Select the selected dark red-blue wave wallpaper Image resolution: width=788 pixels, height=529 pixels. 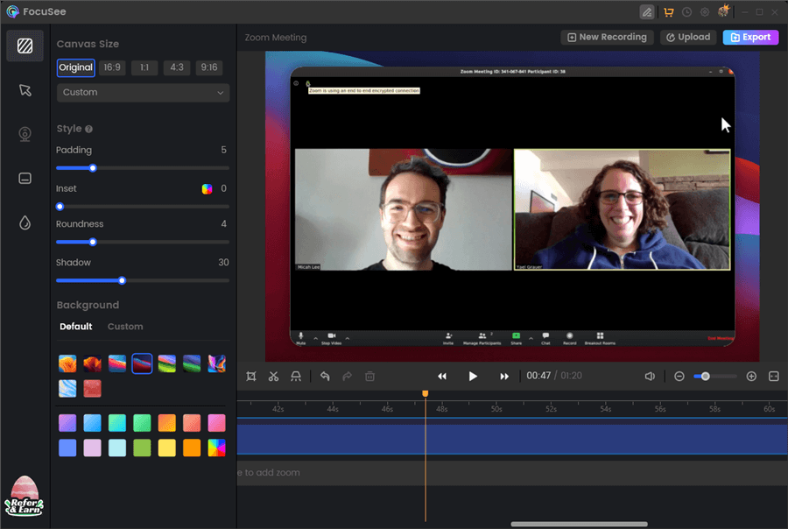click(x=142, y=363)
